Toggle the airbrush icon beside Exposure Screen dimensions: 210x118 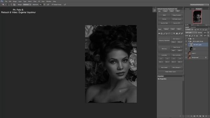pyautogui.click(x=48, y=5)
